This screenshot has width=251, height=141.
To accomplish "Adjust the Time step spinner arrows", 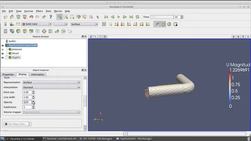I will 182,17.
